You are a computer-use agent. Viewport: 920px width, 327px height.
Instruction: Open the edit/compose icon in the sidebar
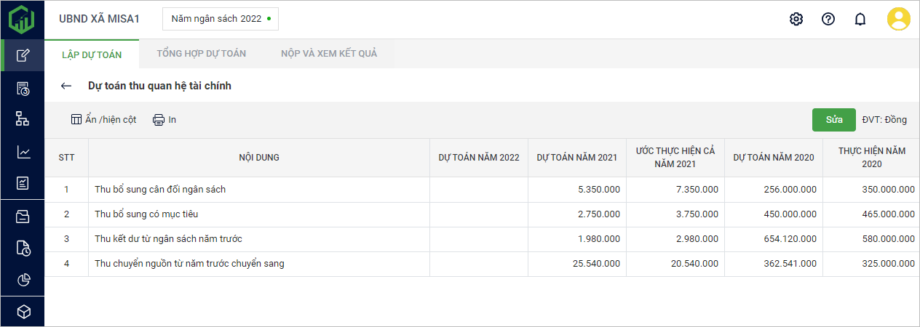tap(23, 55)
